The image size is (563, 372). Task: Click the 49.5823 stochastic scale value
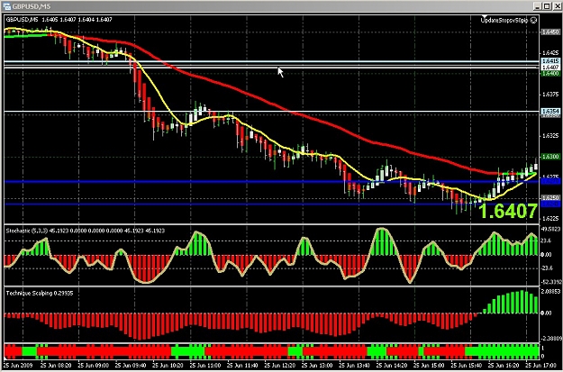click(550, 229)
